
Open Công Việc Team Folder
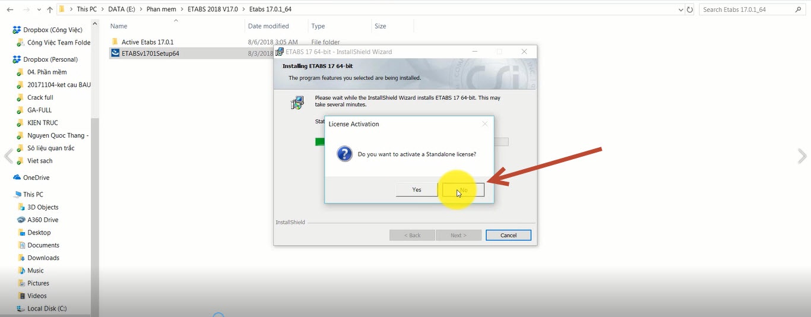pyautogui.click(x=59, y=43)
